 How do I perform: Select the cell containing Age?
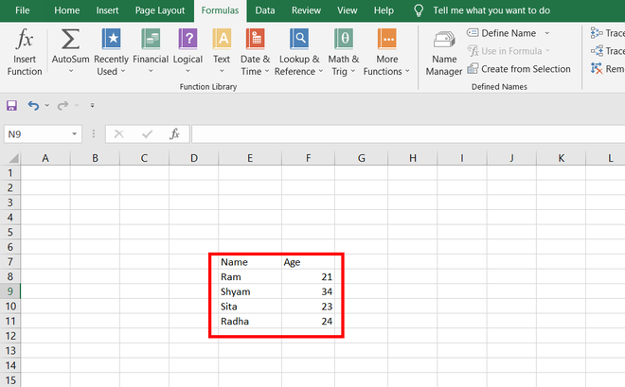(308, 262)
